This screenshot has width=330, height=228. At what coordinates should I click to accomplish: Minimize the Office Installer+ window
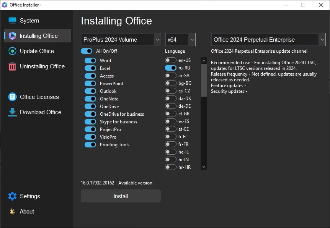[x=286, y=5]
